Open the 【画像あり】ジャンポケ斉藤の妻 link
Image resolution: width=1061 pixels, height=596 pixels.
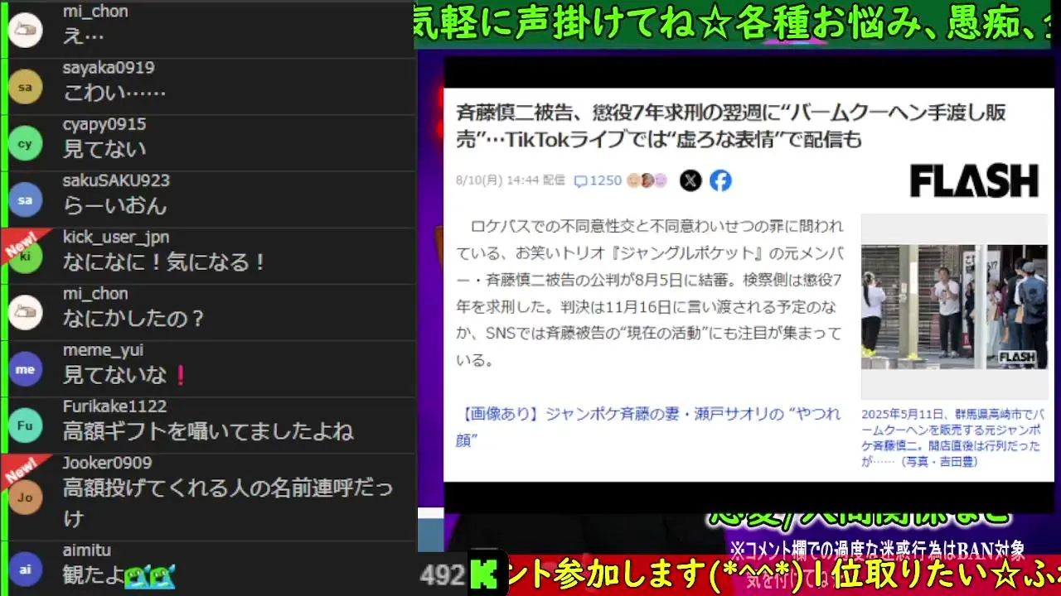[x=648, y=426]
